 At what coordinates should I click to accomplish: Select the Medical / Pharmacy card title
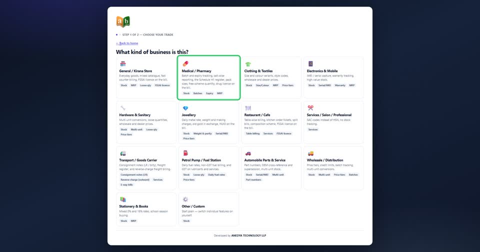pos(196,70)
